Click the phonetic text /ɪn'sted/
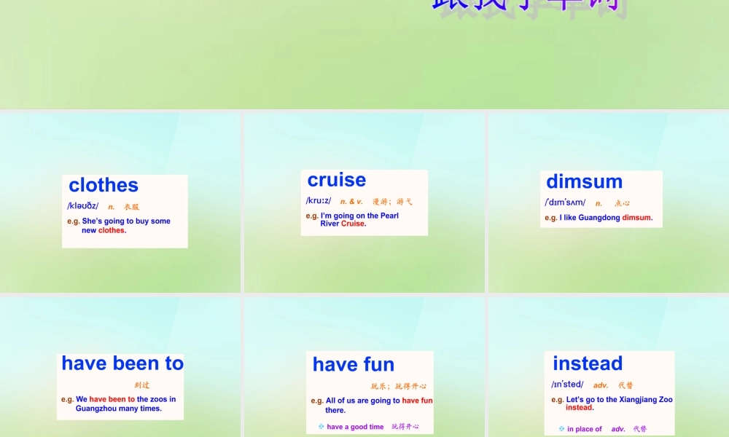The image size is (729, 437). pyautogui.click(x=567, y=385)
